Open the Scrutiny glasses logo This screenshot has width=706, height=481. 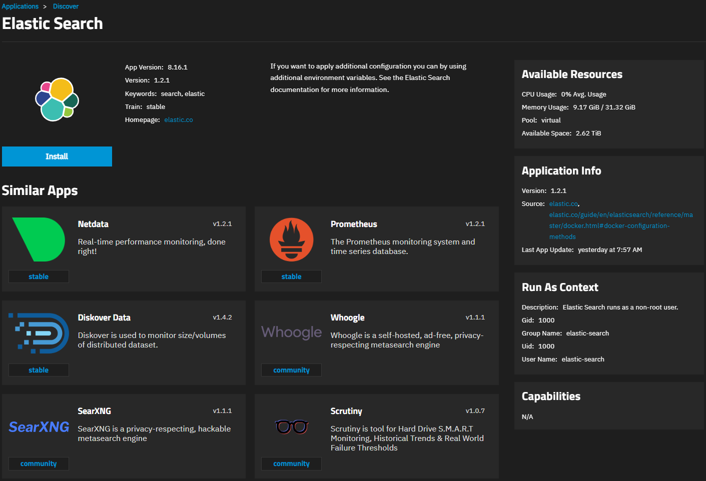291,426
